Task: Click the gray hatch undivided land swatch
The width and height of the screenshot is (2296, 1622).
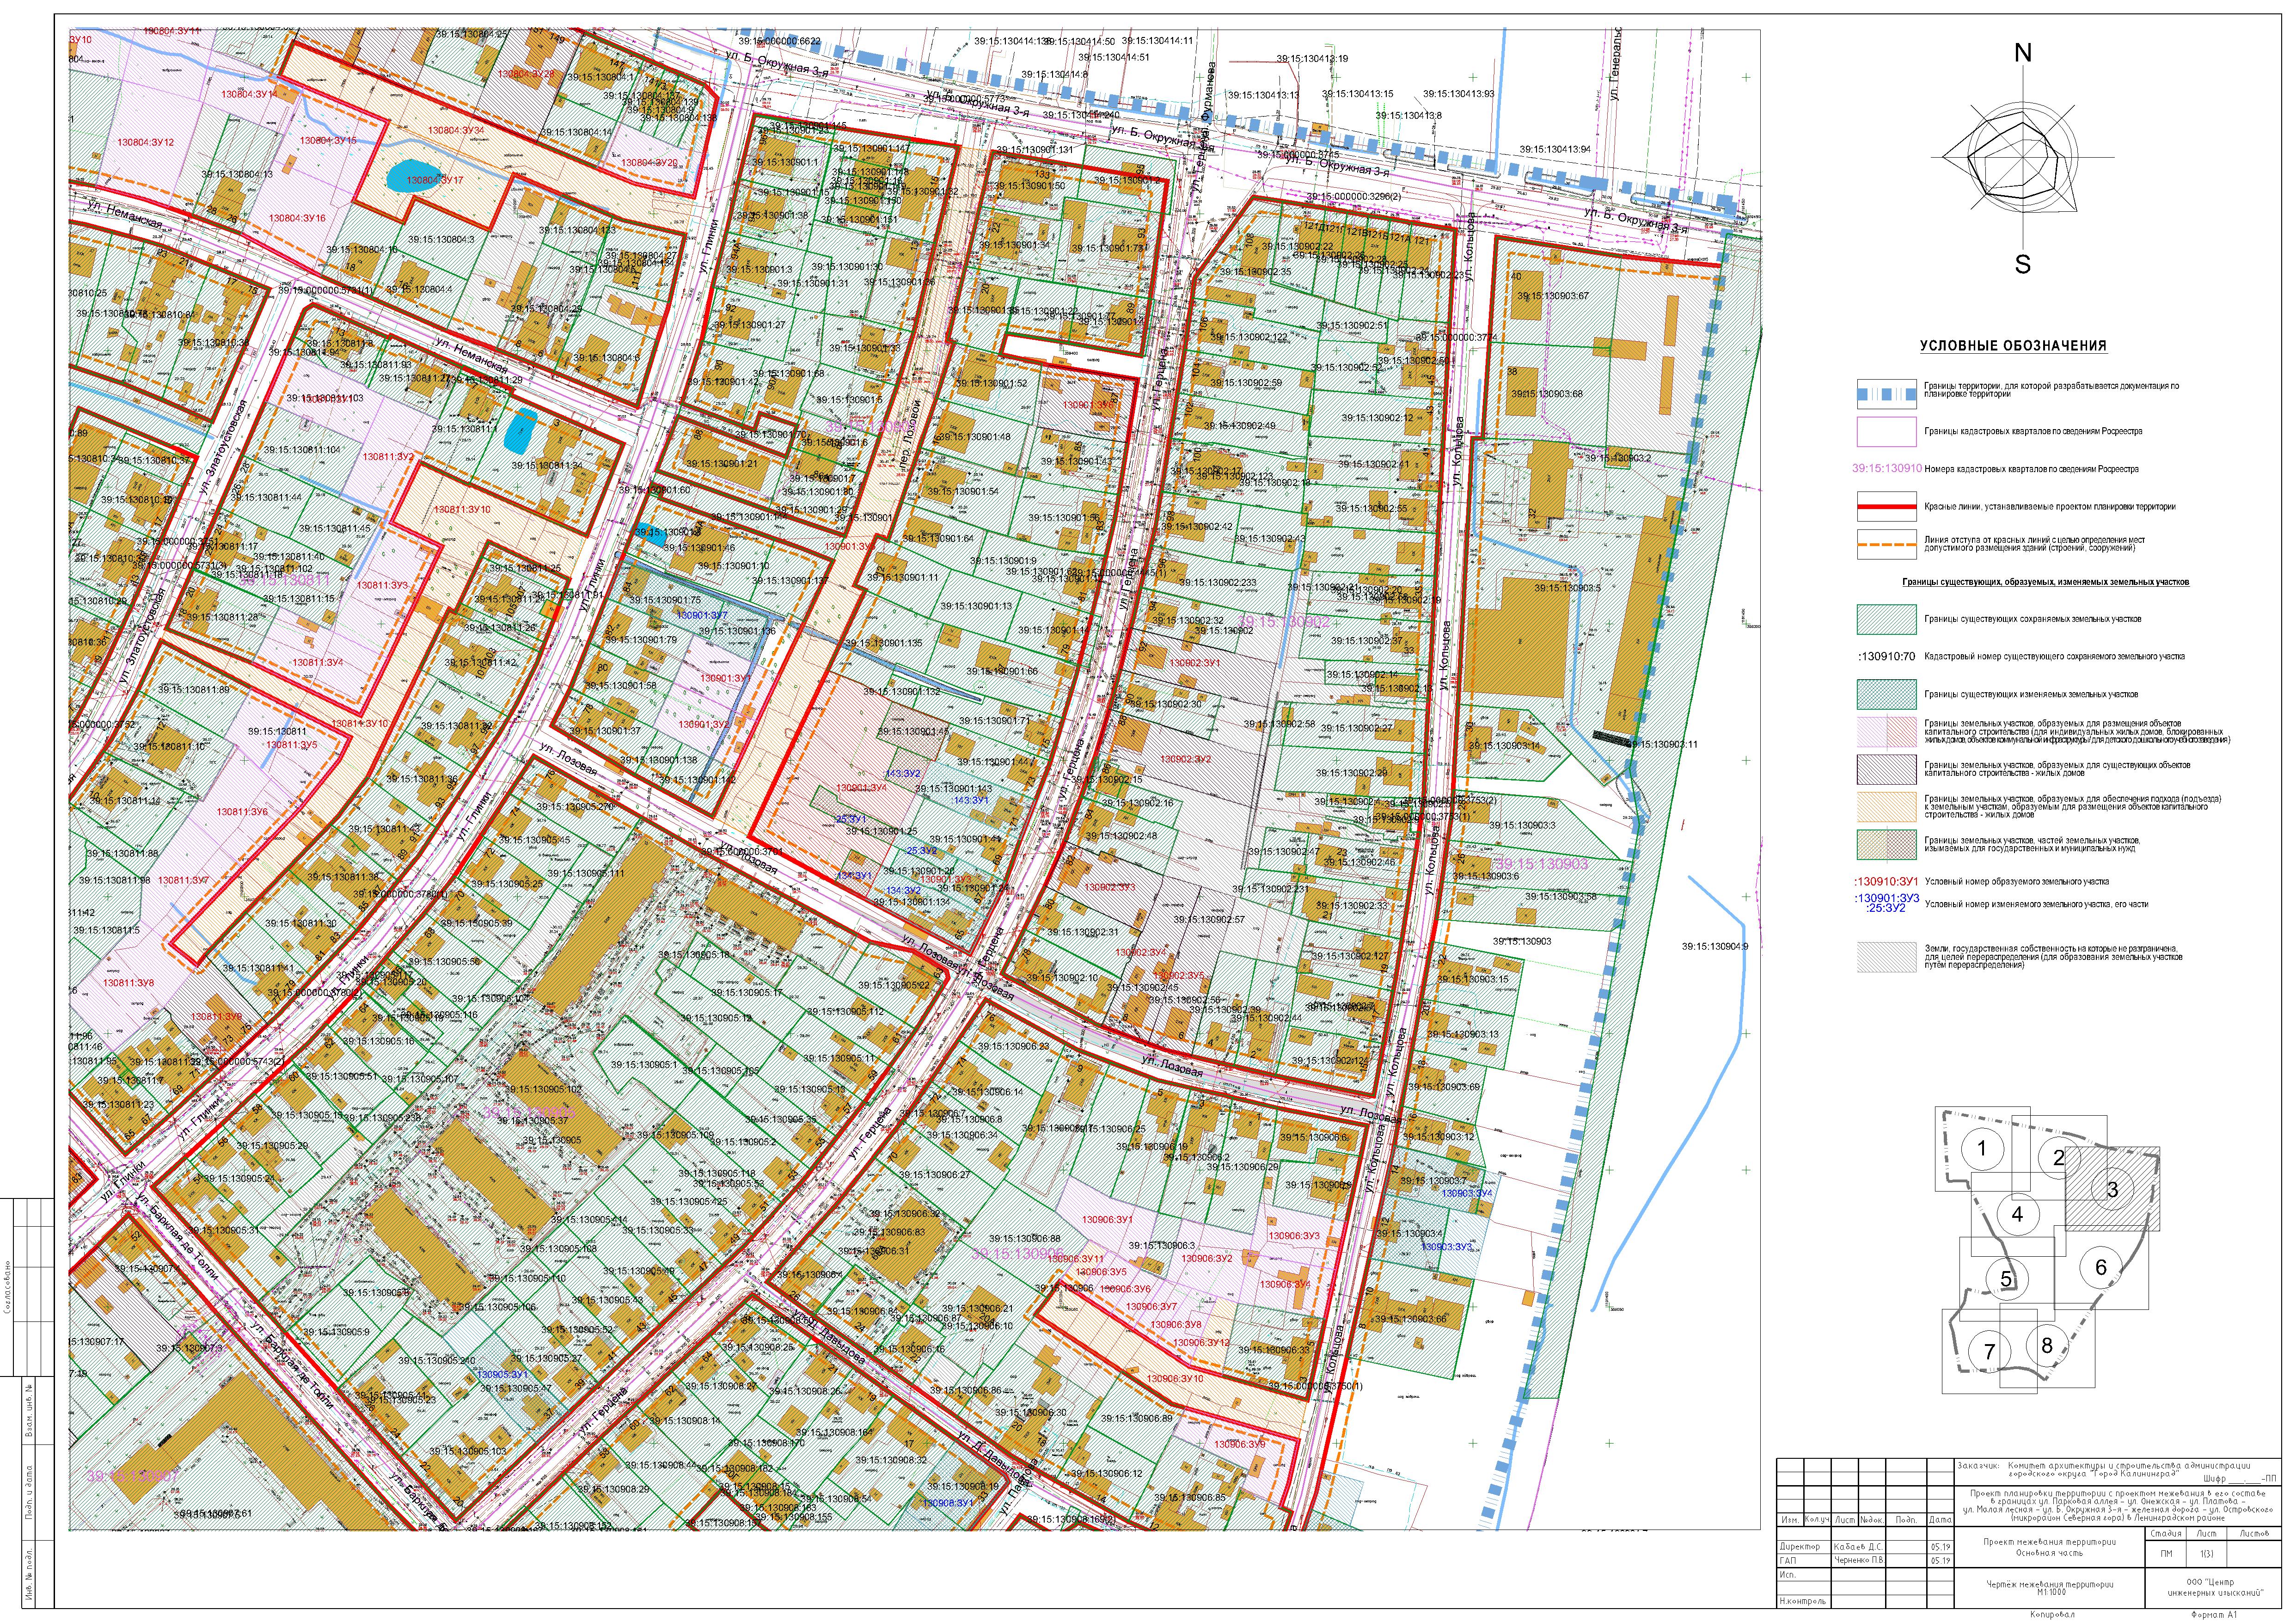Action: click(1886, 957)
